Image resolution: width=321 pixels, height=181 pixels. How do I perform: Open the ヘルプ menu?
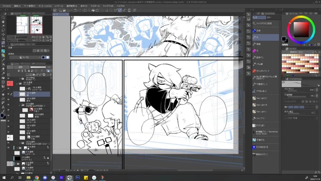[x=120, y=6]
